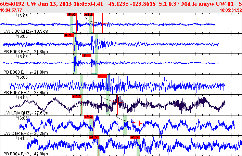Screen dimensions: 242x156
Task: Click the red amplitude marker on UW.LRIV trace
Action: click(118, 101)
